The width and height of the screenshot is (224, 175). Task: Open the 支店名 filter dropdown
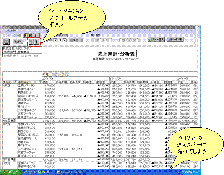coord(16,82)
